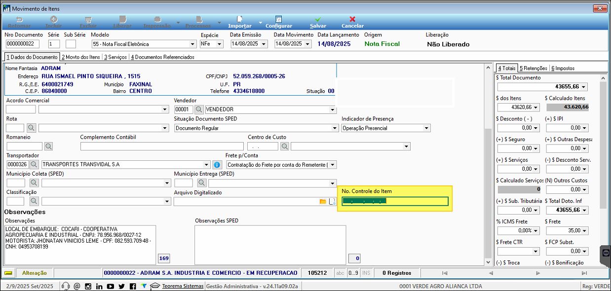Search Município Entrega with the magnifier icon
Image resolution: width=611 pixels, height=291 pixels.
(201, 183)
